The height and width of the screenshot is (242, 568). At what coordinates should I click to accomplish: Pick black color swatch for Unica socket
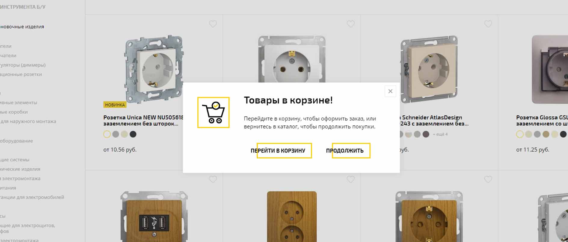[x=133, y=134]
